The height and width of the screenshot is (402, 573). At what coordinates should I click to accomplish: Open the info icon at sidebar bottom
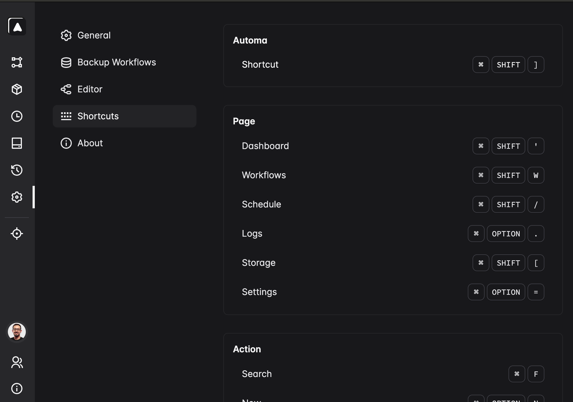(x=17, y=389)
